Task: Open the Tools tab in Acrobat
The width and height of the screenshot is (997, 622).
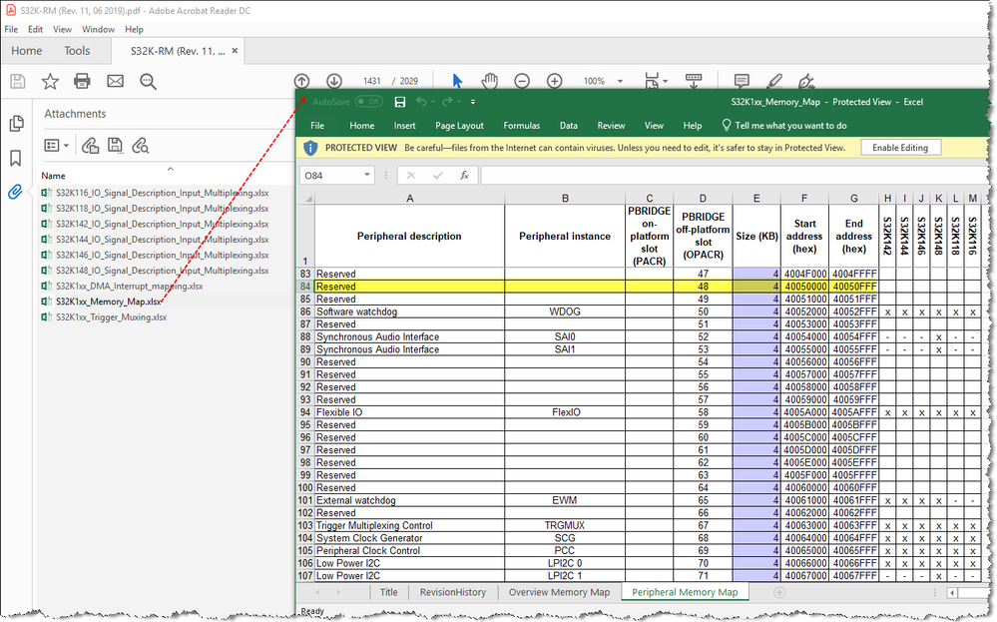Action: pyautogui.click(x=77, y=51)
